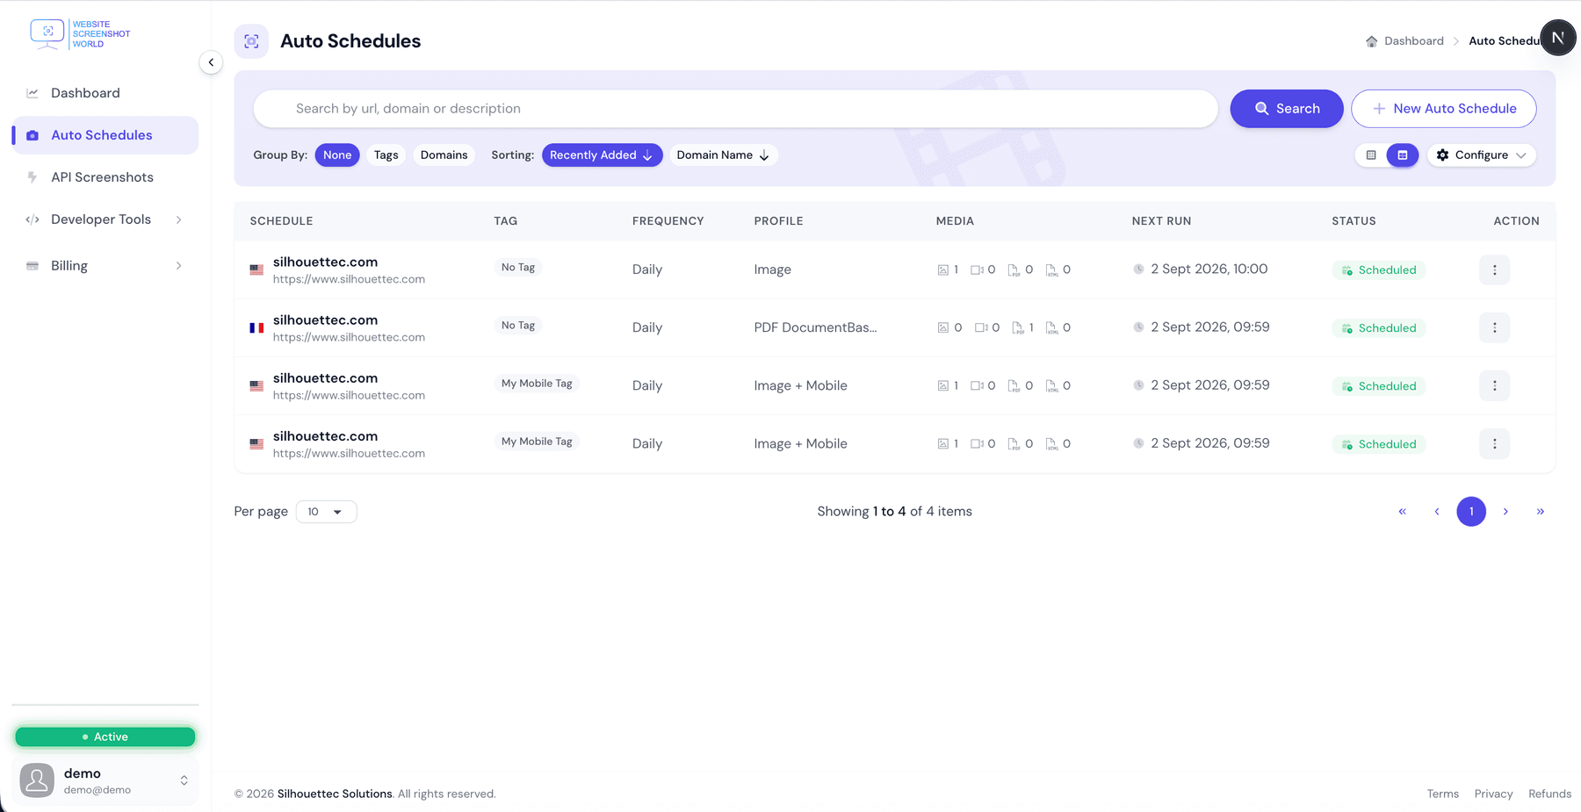Go to first page double-arrow
The image size is (1581, 812).
(x=1402, y=512)
